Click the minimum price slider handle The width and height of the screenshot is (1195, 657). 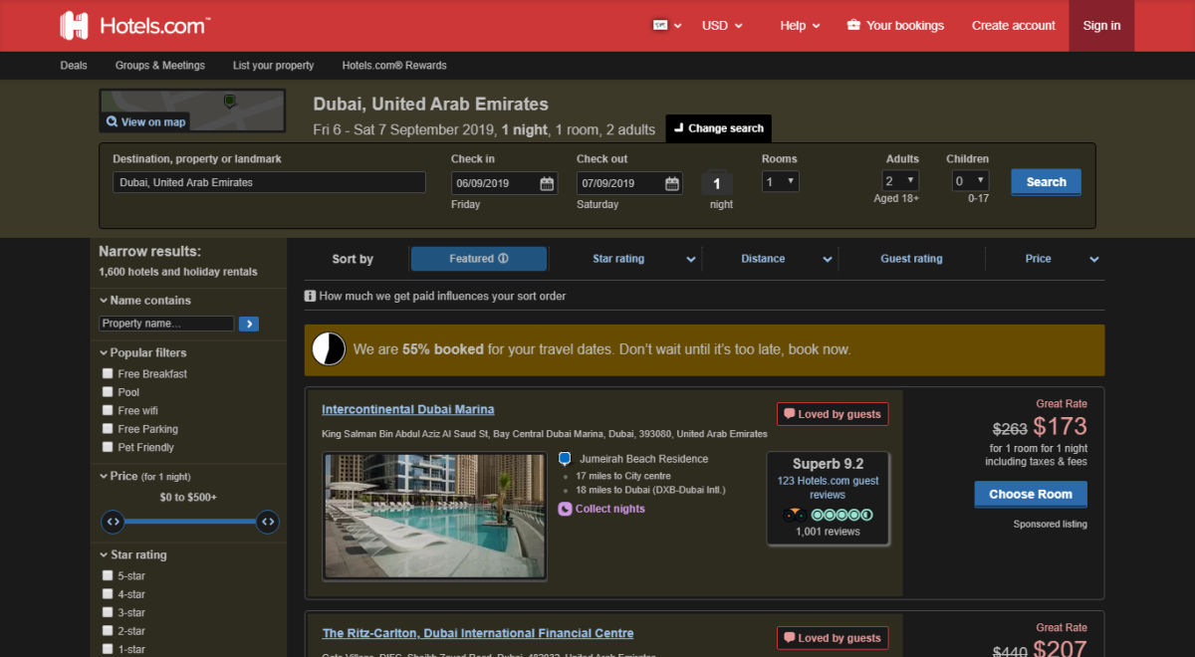pos(114,522)
